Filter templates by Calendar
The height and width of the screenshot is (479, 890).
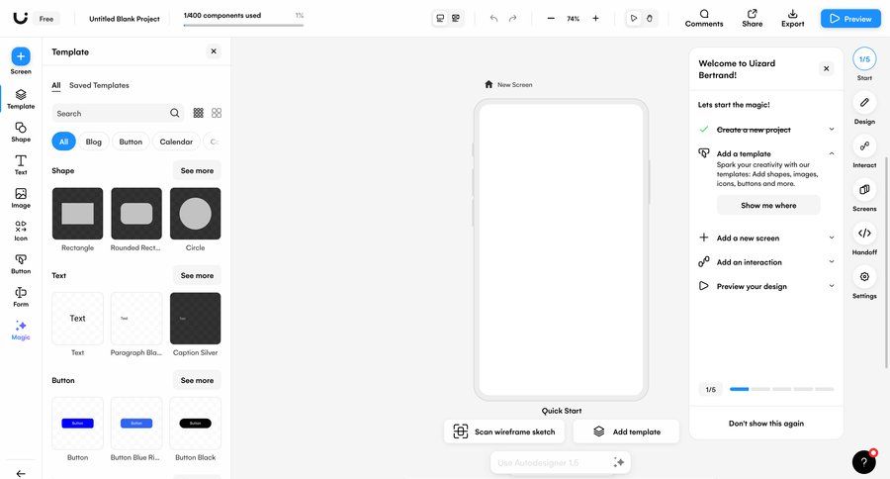coord(176,142)
